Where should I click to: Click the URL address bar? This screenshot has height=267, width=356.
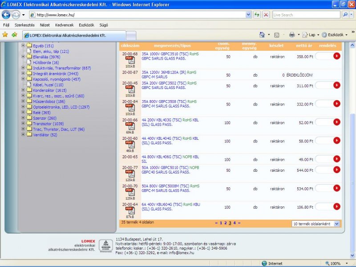click(x=140, y=15)
